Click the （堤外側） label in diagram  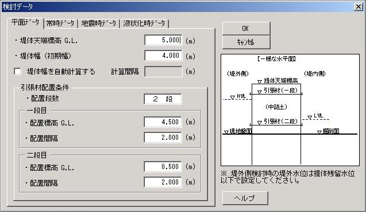tap(238, 74)
